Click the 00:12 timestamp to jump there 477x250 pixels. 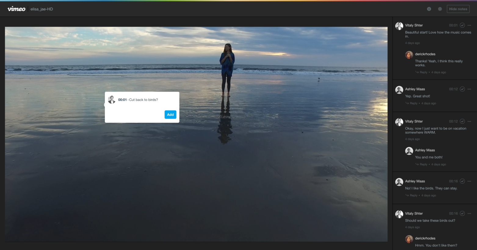(x=453, y=89)
